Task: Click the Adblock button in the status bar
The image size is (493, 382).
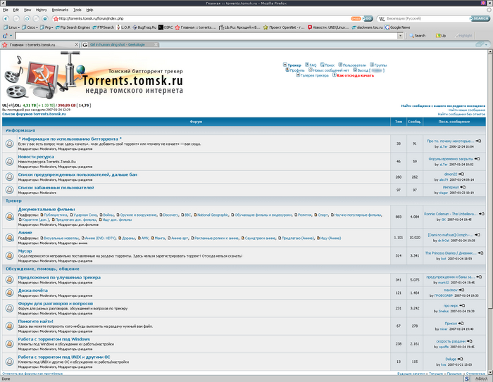Action: point(481,379)
